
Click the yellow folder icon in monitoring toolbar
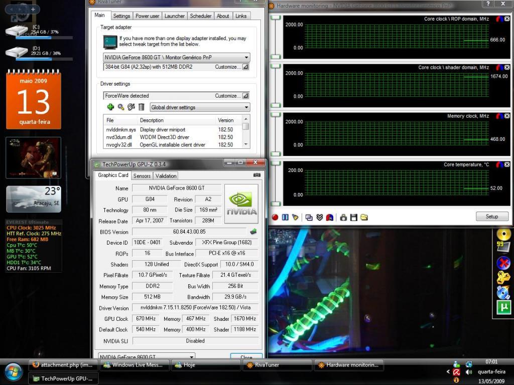(364, 217)
